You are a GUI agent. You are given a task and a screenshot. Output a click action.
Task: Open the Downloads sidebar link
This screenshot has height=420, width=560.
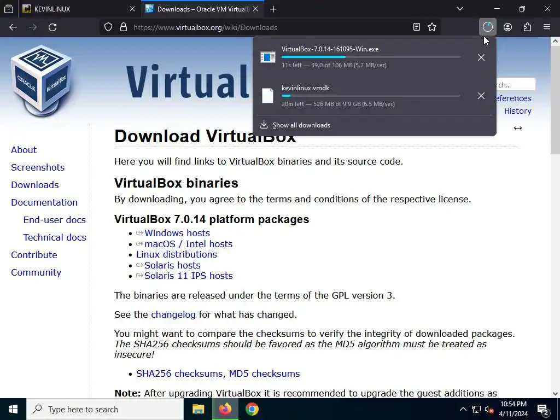coord(34,185)
